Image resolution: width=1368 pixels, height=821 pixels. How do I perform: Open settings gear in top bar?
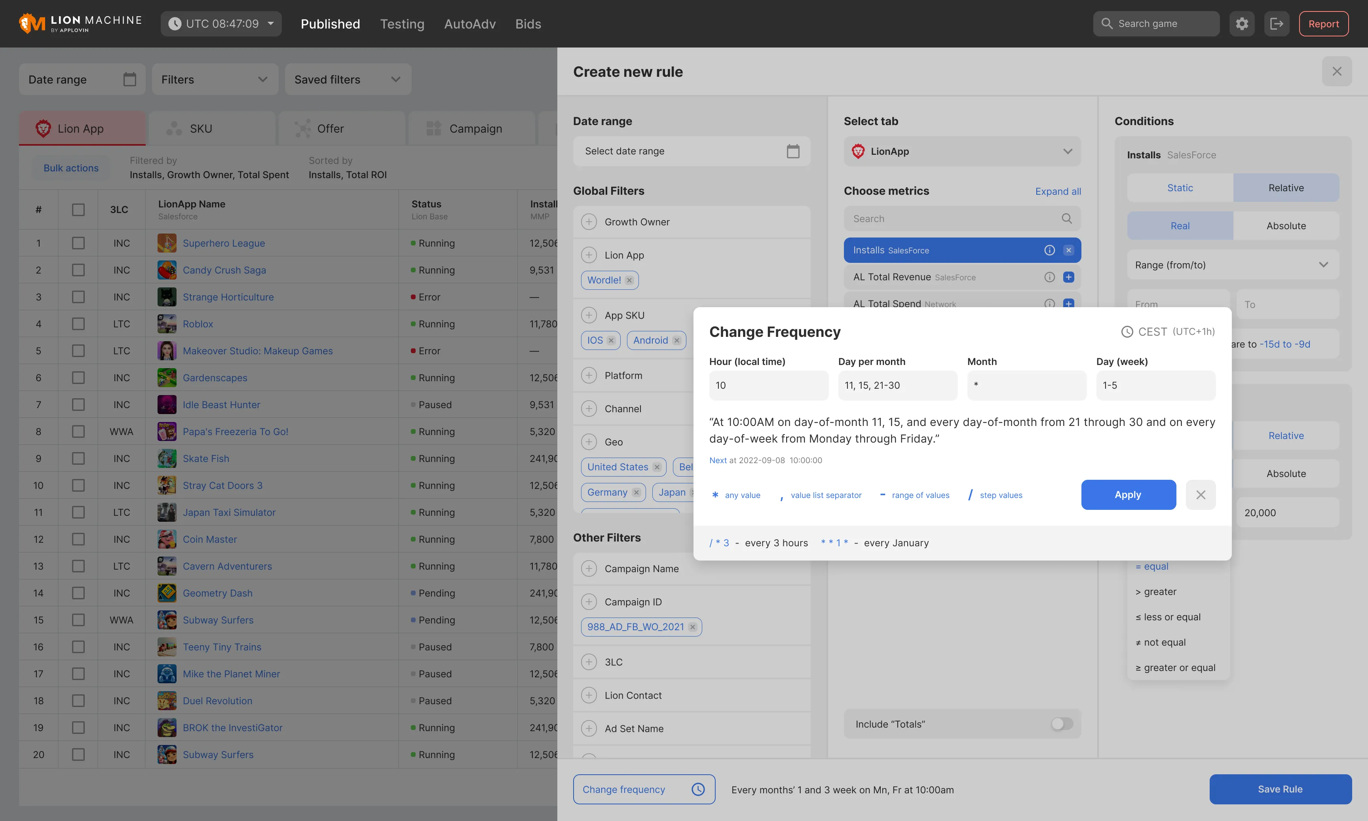pos(1242,24)
